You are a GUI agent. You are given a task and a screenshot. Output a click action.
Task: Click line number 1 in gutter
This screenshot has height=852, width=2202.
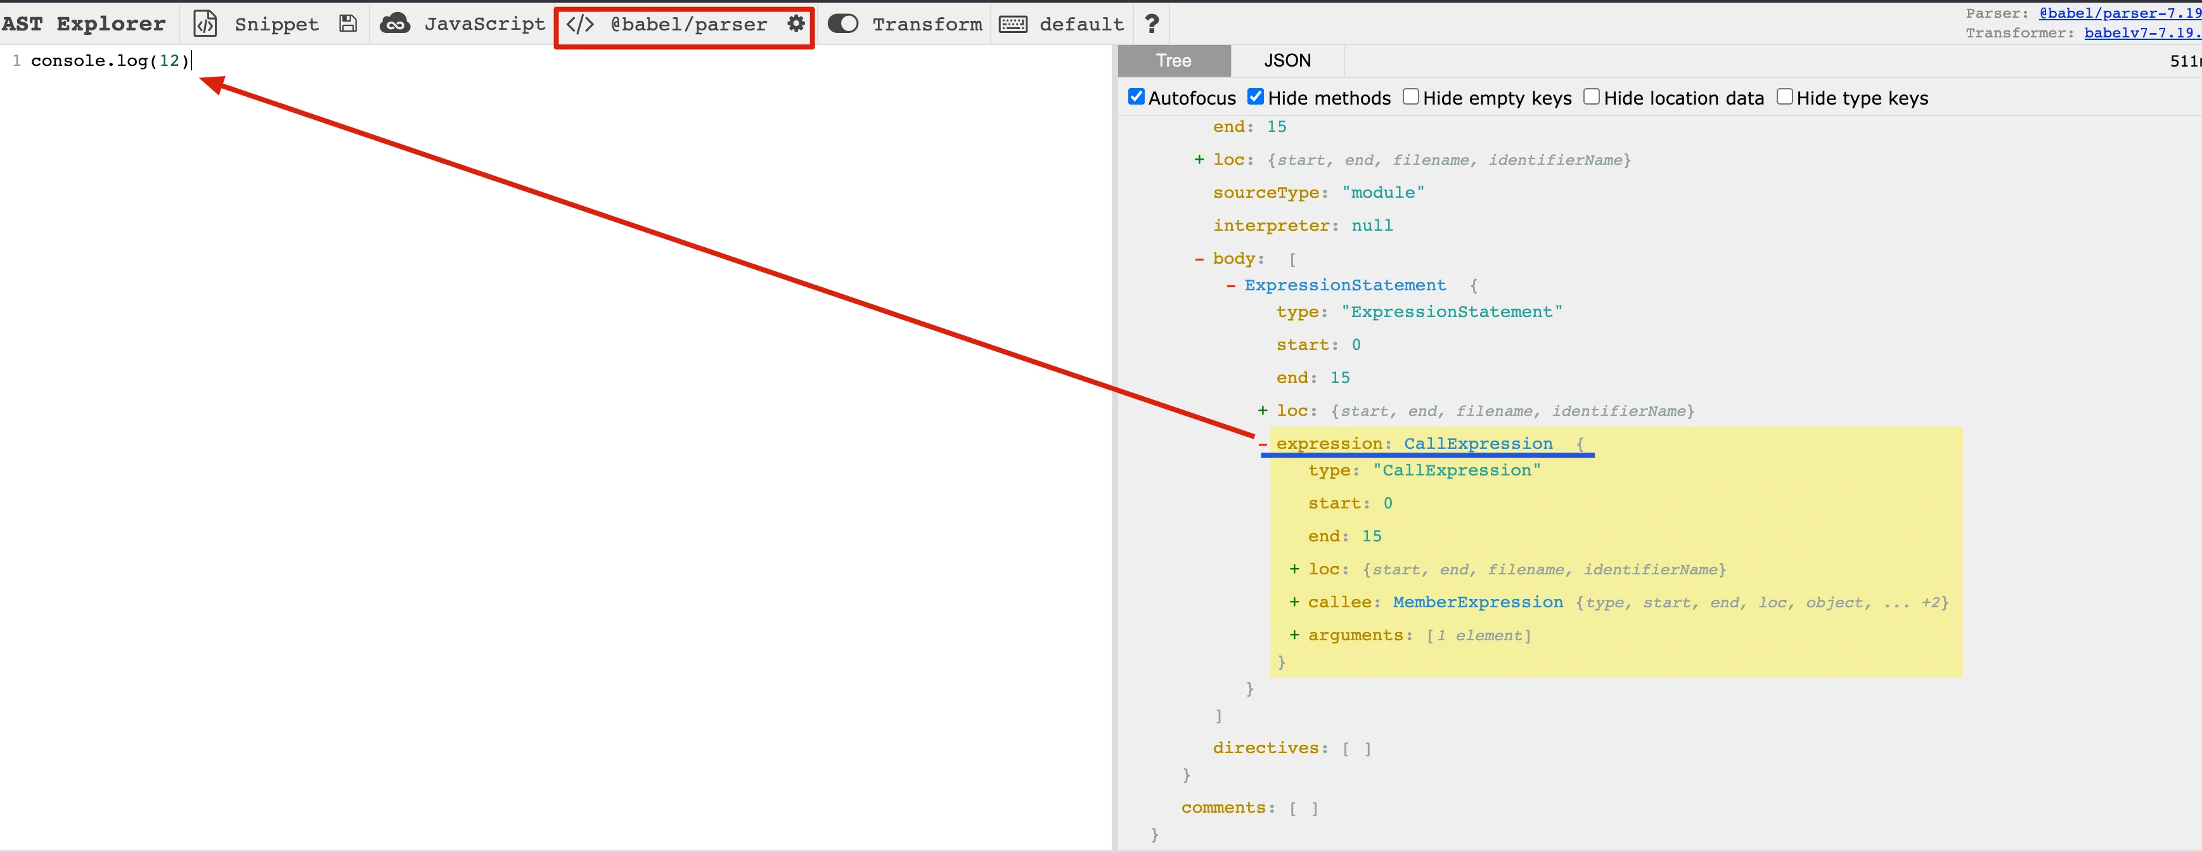[x=16, y=61]
